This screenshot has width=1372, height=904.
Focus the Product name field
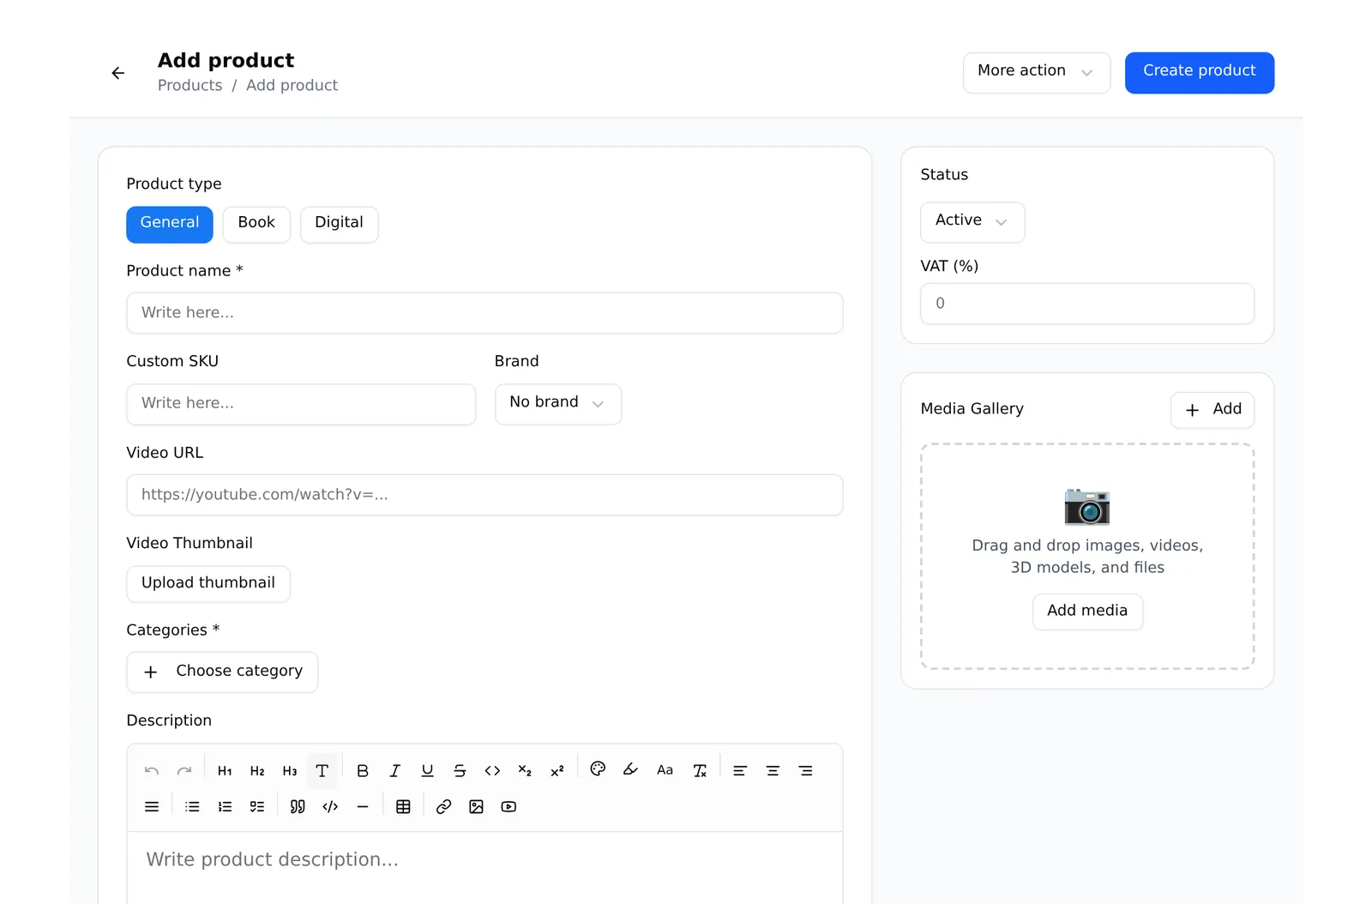pos(484,313)
